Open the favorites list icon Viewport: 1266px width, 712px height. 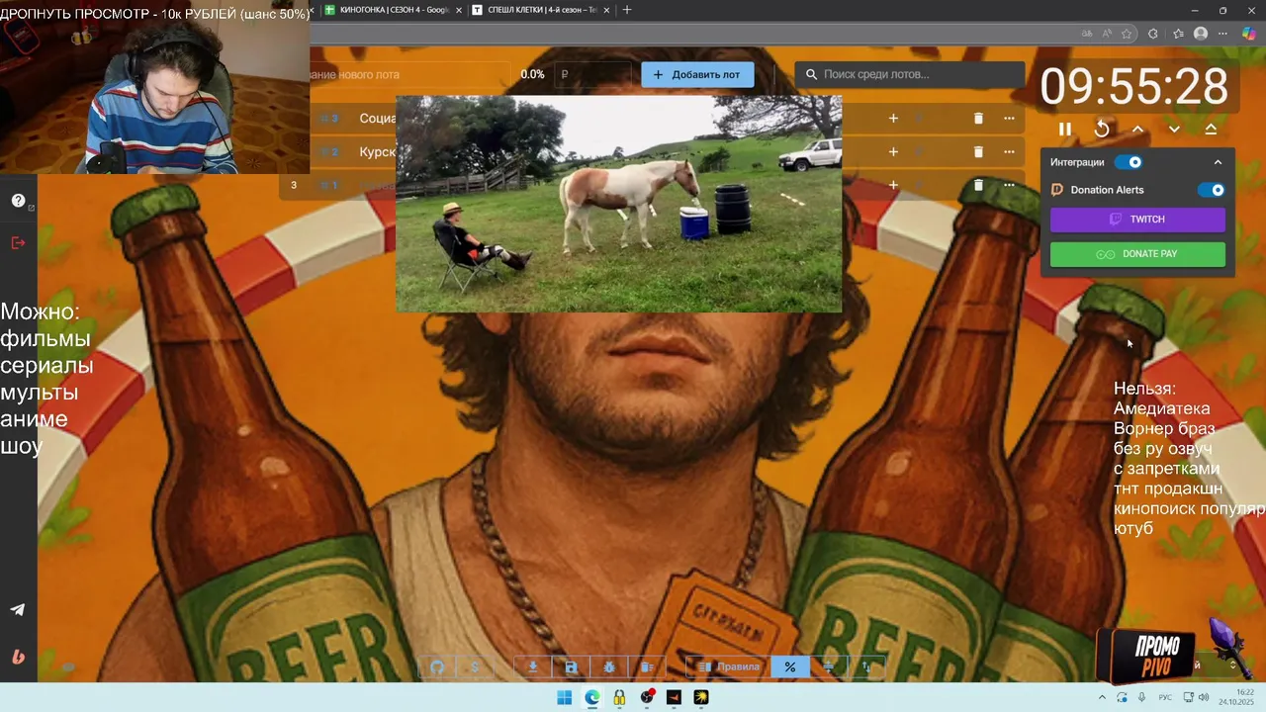click(x=1178, y=34)
